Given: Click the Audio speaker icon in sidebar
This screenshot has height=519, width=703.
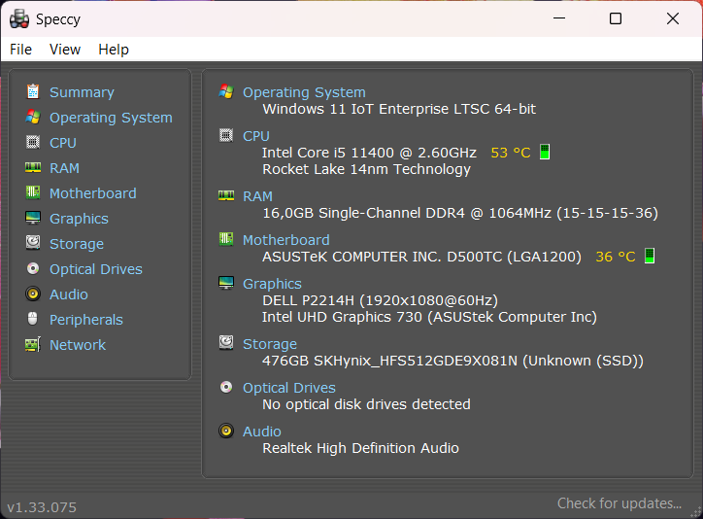Looking at the screenshot, I should coord(33,294).
